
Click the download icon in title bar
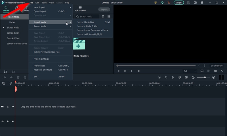(202, 3)
